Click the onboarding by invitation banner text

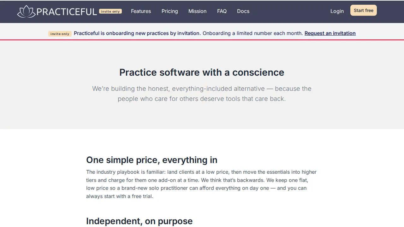click(137, 33)
